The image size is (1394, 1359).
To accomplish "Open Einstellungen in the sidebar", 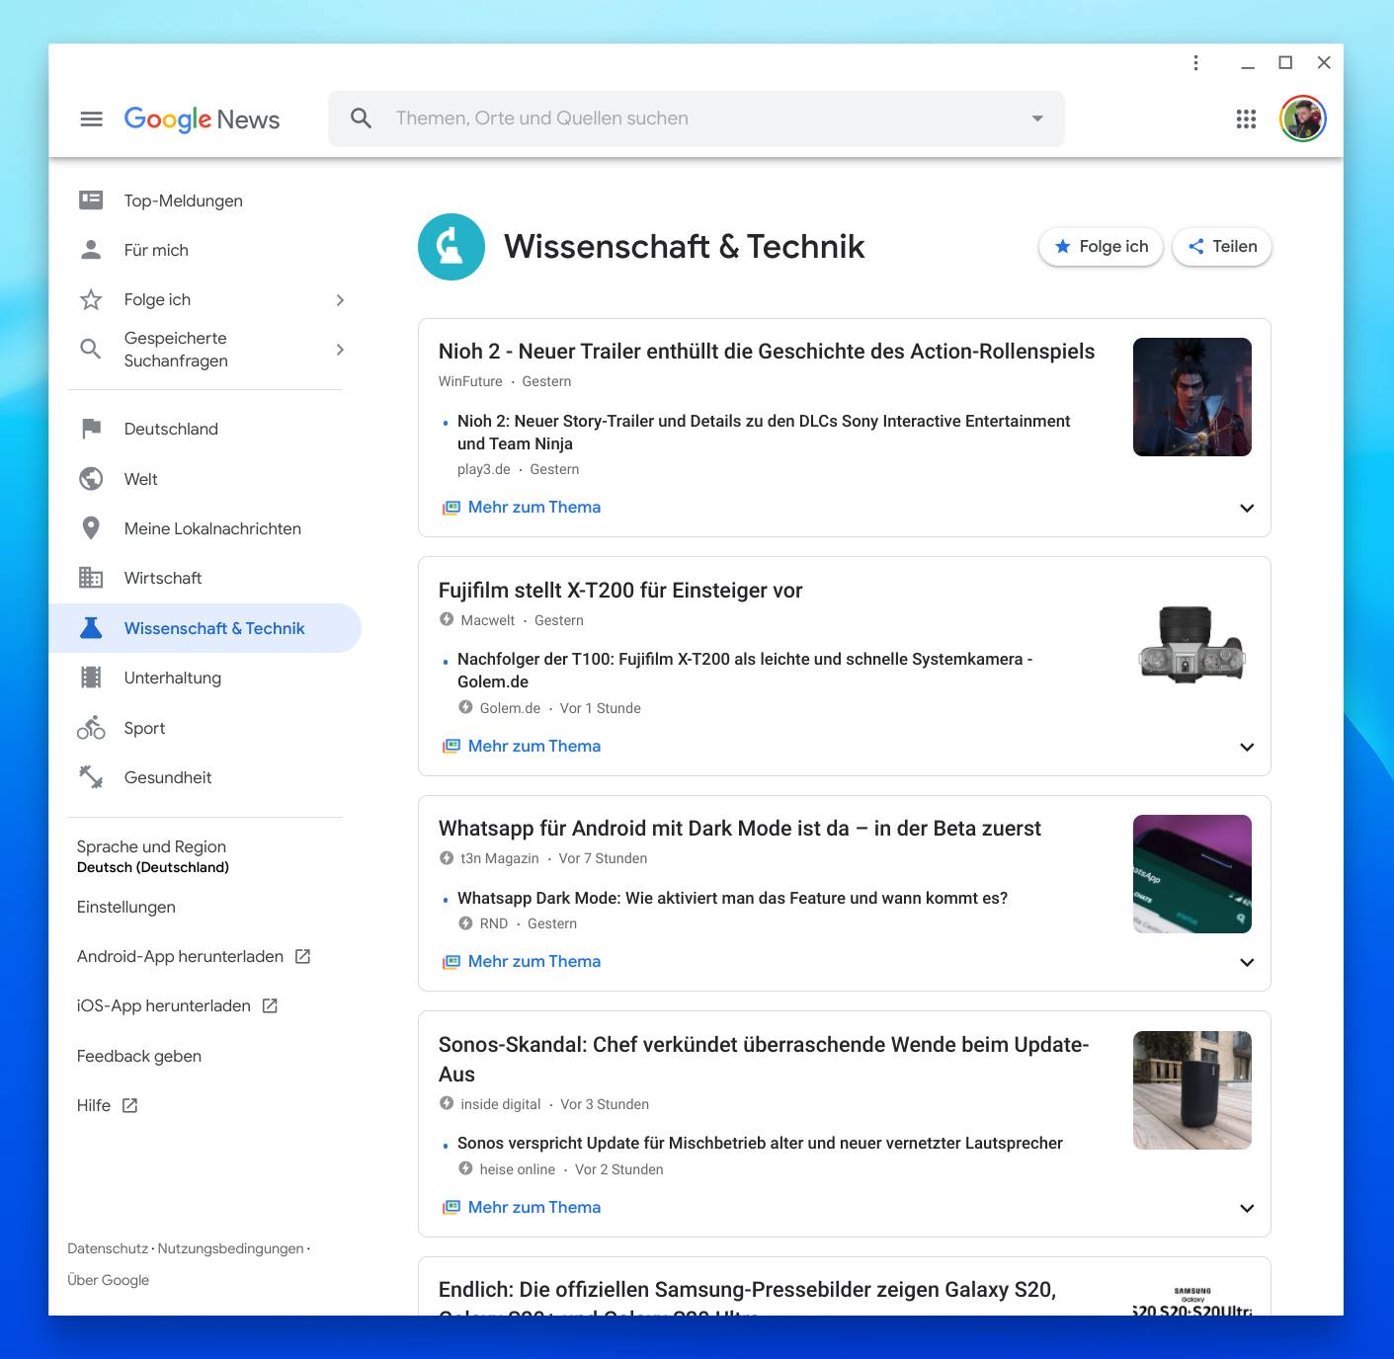I will click(x=126, y=907).
